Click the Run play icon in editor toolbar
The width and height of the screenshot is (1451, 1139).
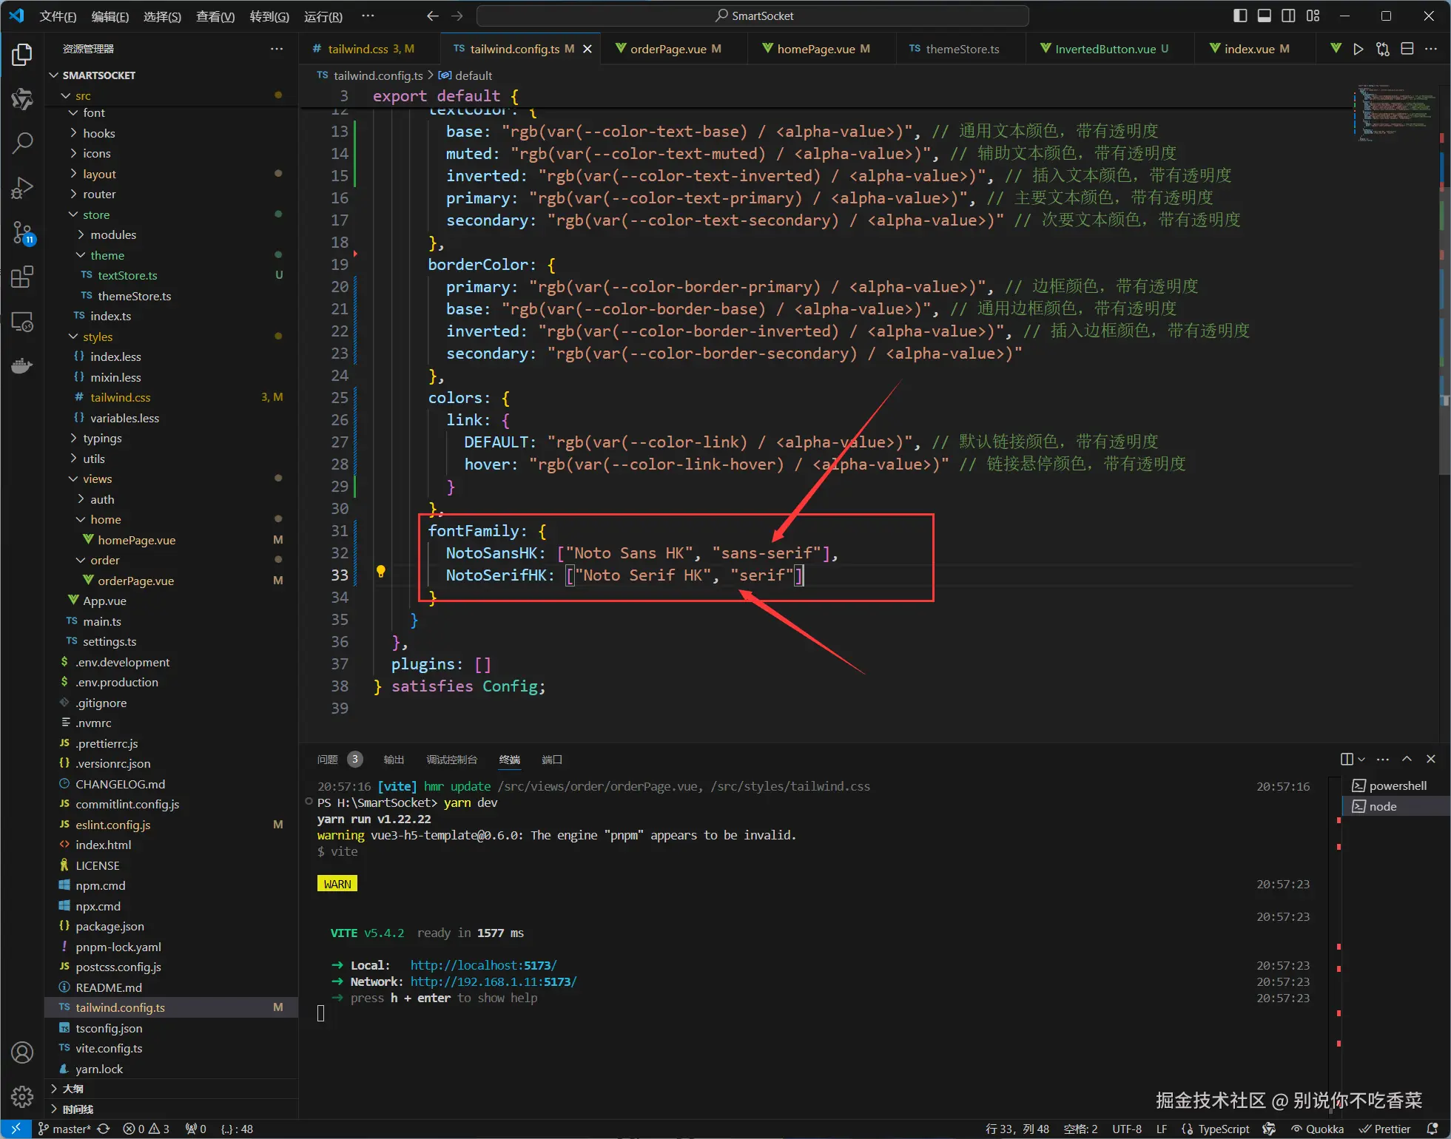tap(1358, 49)
